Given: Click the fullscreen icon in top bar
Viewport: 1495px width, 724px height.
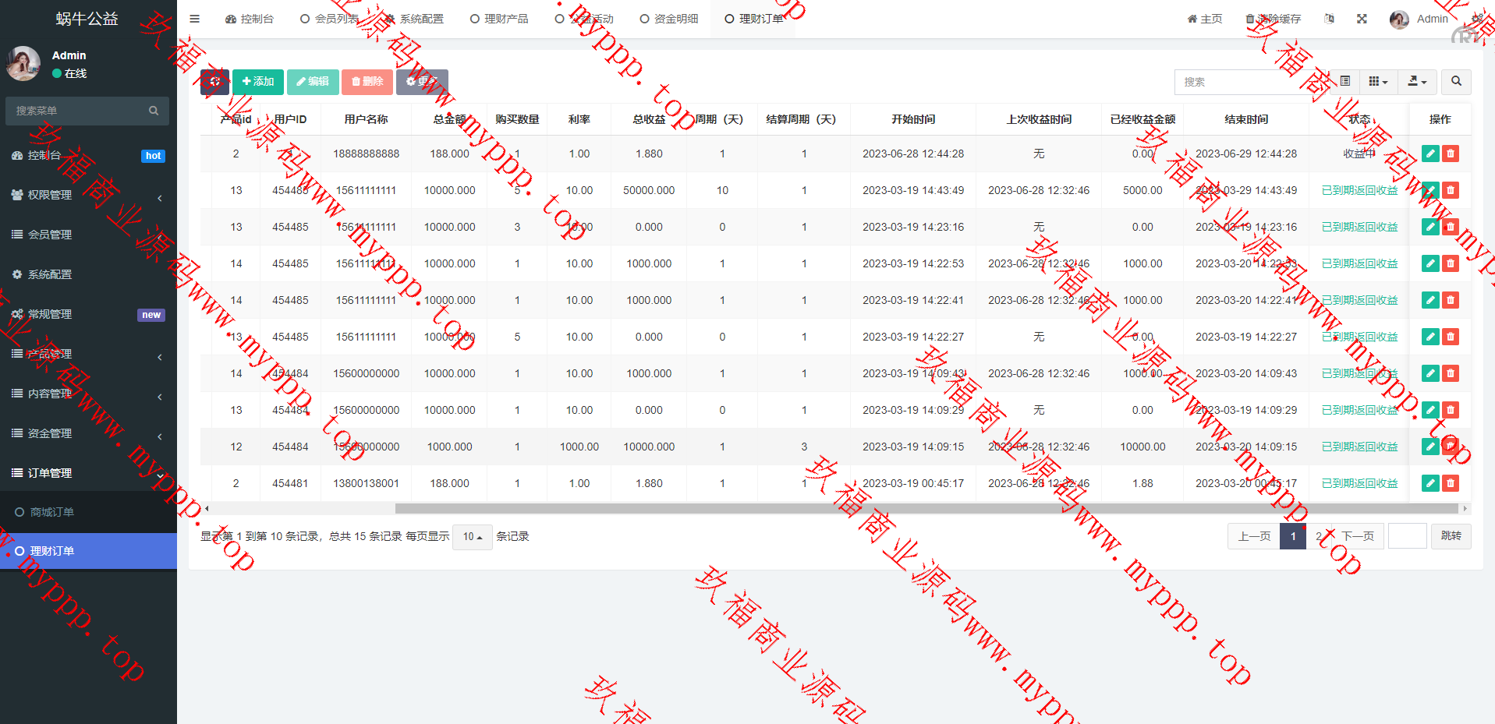Looking at the screenshot, I should [1362, 19].
